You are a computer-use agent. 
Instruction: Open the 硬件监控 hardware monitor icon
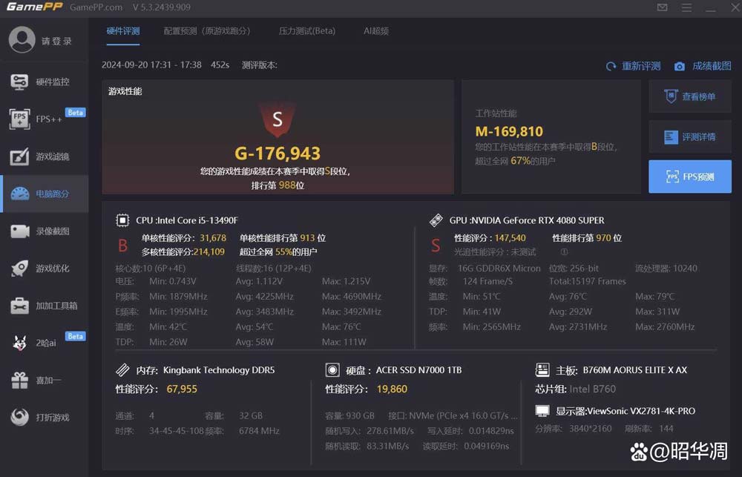(x=20, y=82)
